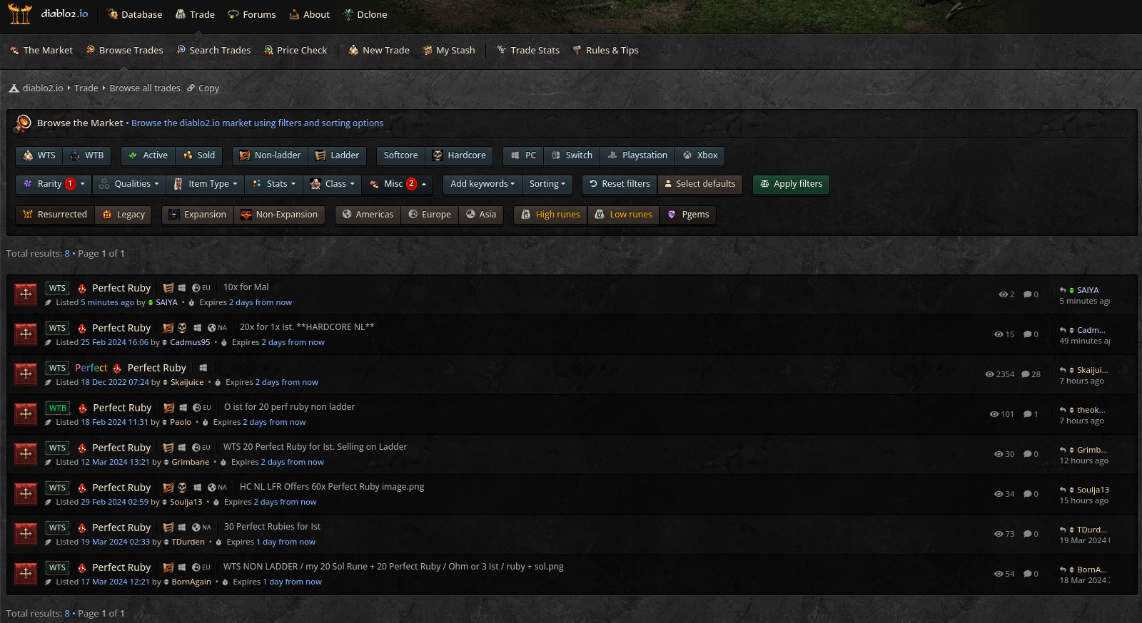Open the Database menu in top navigation
This screenshot has height=623, width=1142.
coord(134,14)
